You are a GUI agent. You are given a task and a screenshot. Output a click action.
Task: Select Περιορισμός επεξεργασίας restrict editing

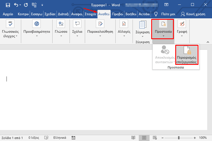point(187,55)
